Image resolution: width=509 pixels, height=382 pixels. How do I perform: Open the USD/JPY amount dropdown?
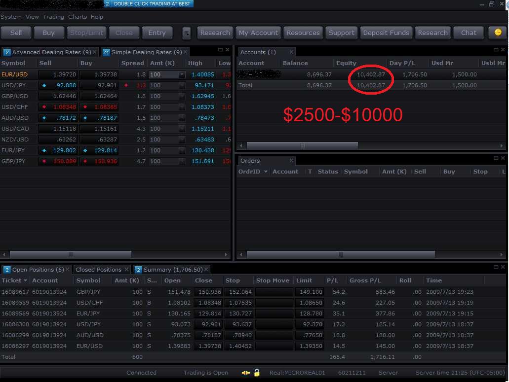[182, 85]
